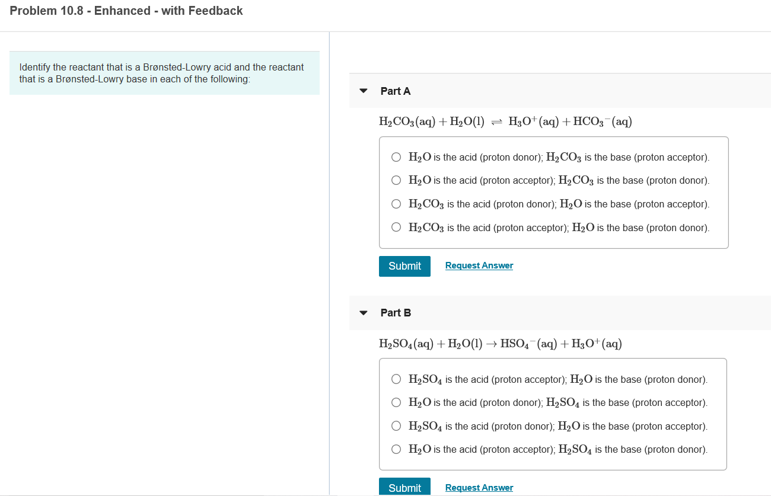The width and height of the screenshot is (771, 496).
Task: Select Part B option: H2SO4 acid acceptor, H2O base donor
Action: click(396, 379)
